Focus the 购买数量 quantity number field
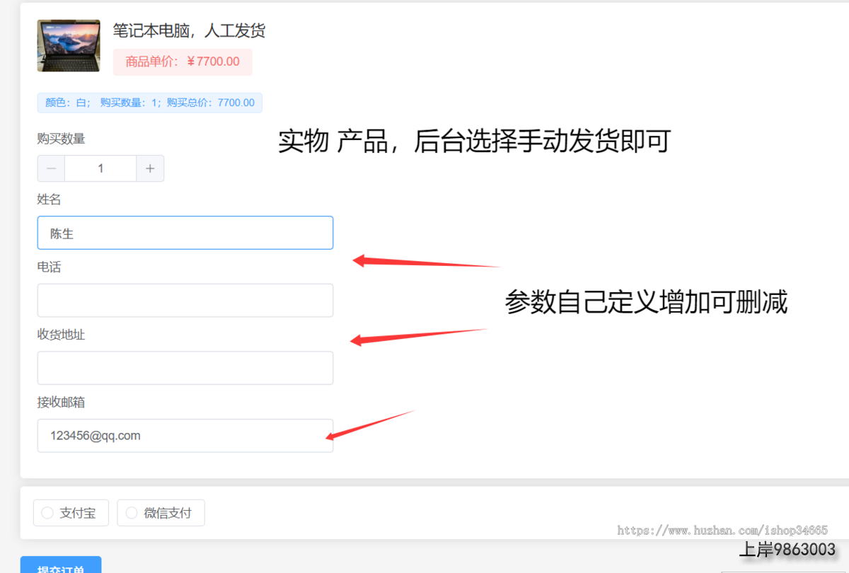 pos(100,168)
